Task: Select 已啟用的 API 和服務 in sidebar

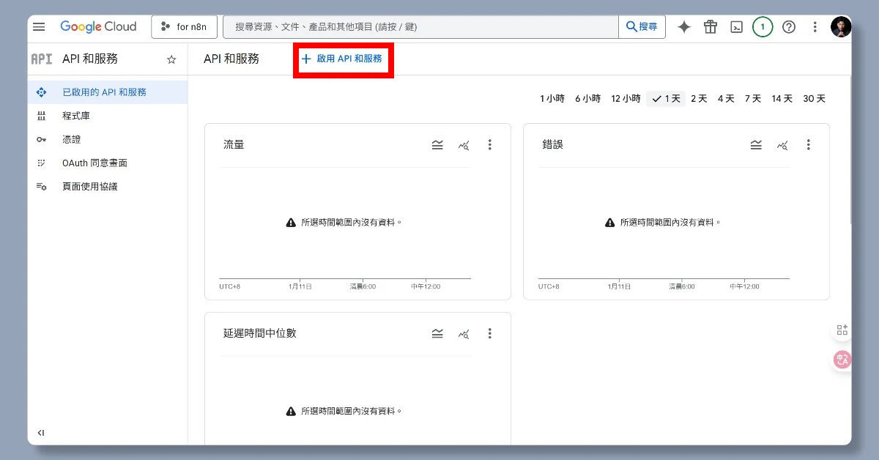Action: [108, 92]
